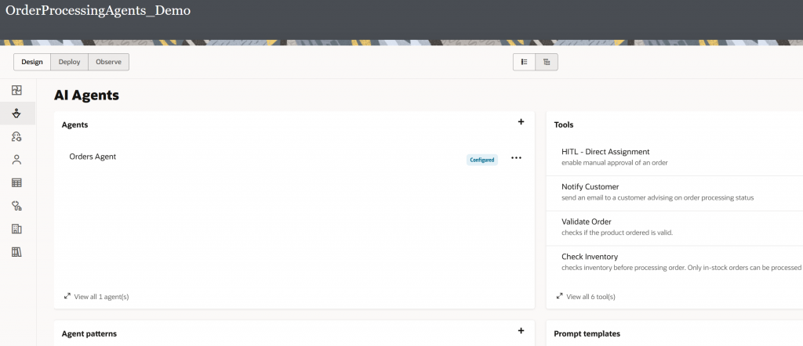The width and height of the screenshot is (803, 346).
Task: Switch to the Deploy tab
Action: point(69,62)
